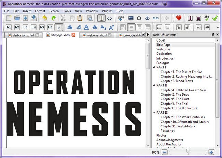Apply Heading 6 style h6
This screenshot has width=222, height=158.
coord(50,27)
